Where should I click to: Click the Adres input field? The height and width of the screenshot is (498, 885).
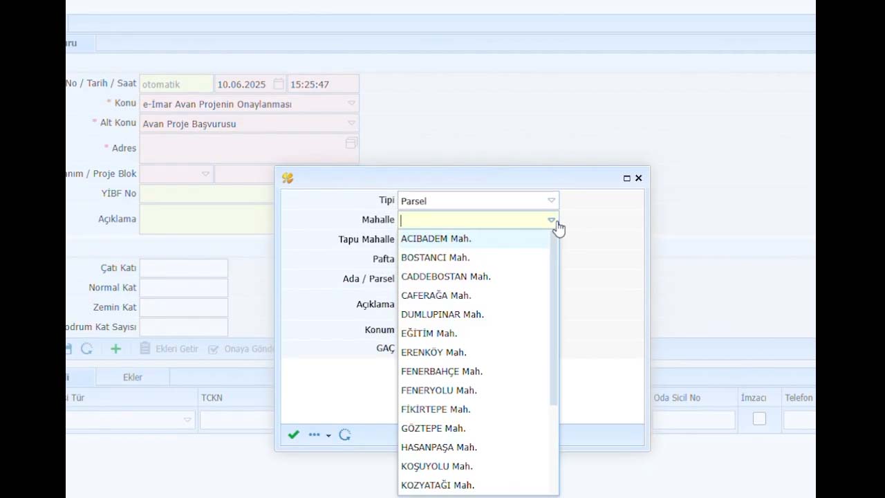[x=249, y=149]
